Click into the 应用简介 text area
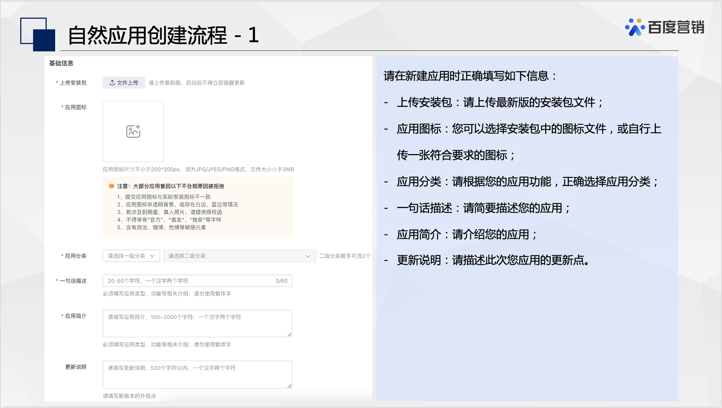The image size is (722, 408). coord(197,323)
